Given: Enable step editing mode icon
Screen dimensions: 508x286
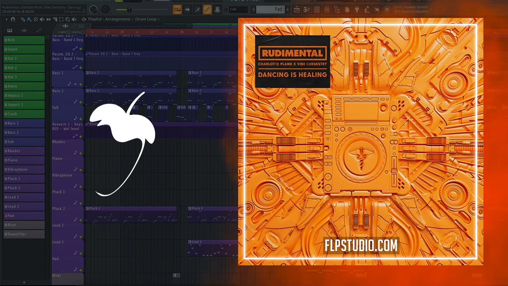Looking at the screenshot, I should point(197,9).
